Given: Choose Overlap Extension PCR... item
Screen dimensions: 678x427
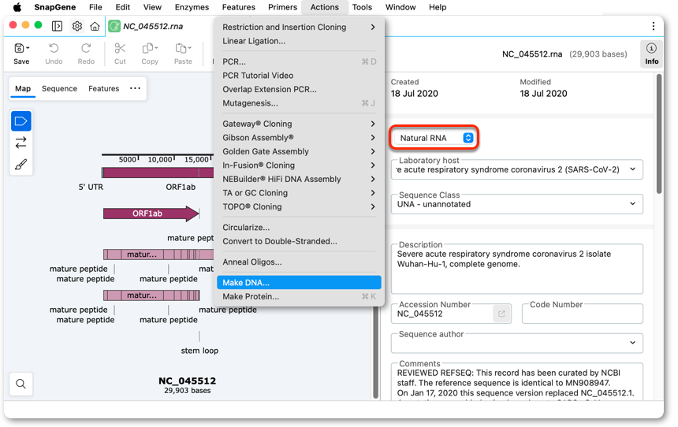Looking at the screenshot, I should [299, 90].
